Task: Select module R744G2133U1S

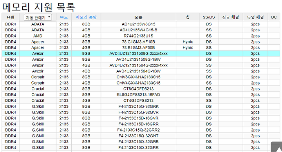Action: (x=138, y=36)
